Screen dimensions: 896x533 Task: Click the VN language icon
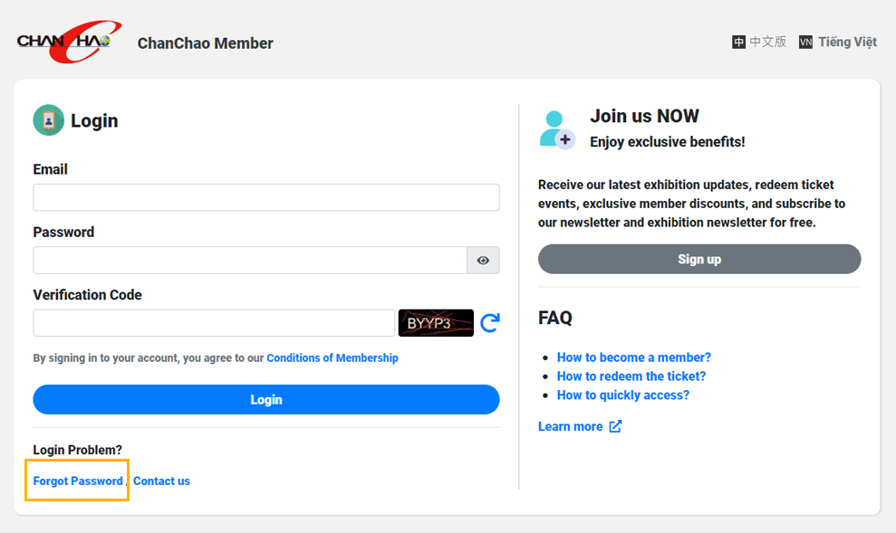[x=805, y=43]
